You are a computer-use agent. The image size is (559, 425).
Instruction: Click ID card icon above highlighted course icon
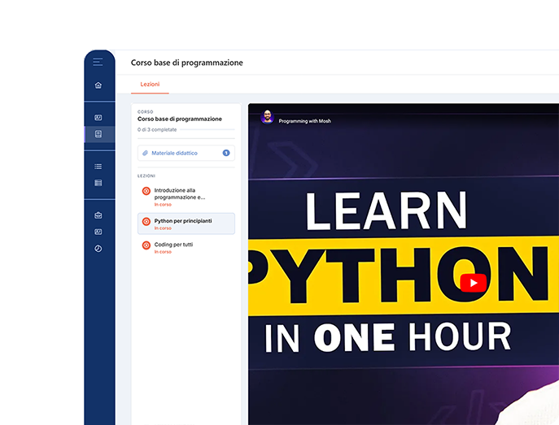click(98, 118)
